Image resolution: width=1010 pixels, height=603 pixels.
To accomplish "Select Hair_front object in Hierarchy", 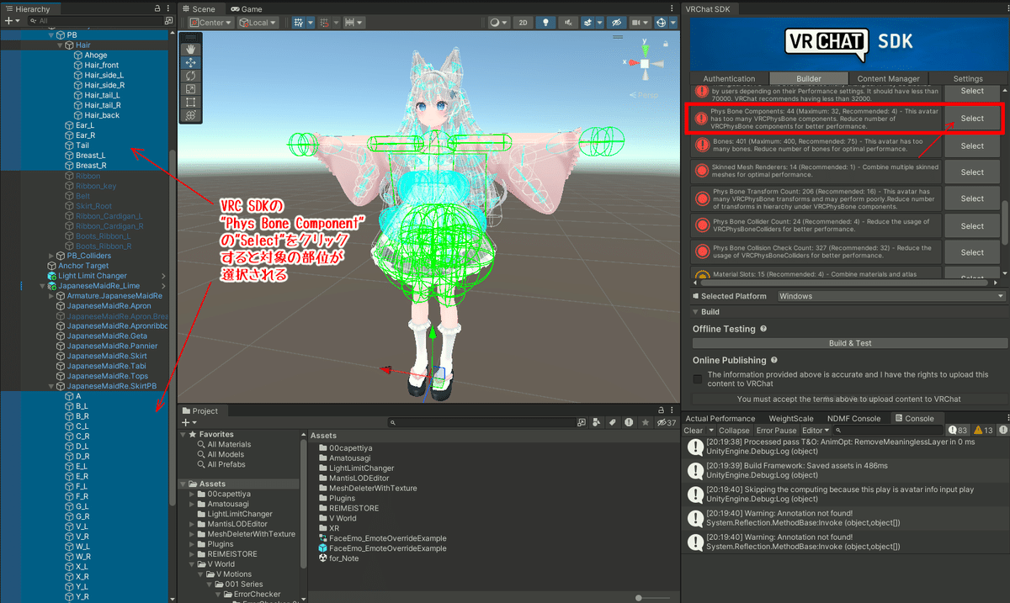I will (x=101, y=65).
